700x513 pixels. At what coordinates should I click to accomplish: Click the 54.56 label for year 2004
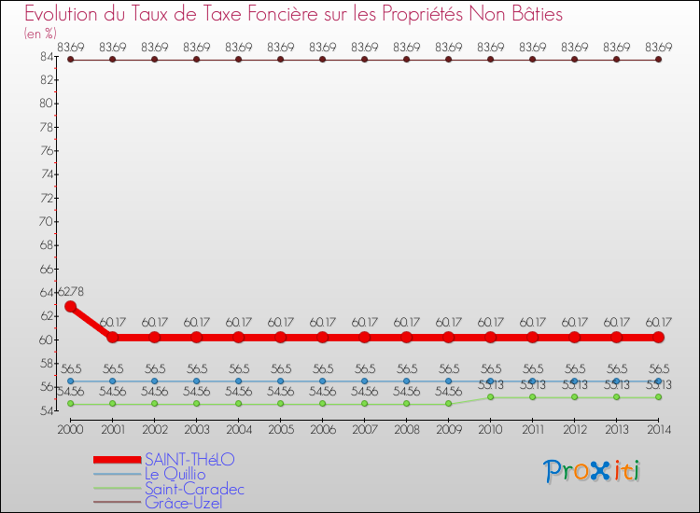pyautogui.click(x=238, y=391)
